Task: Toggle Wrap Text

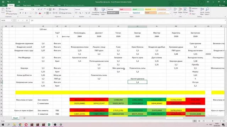Action: tap(63, 10)
